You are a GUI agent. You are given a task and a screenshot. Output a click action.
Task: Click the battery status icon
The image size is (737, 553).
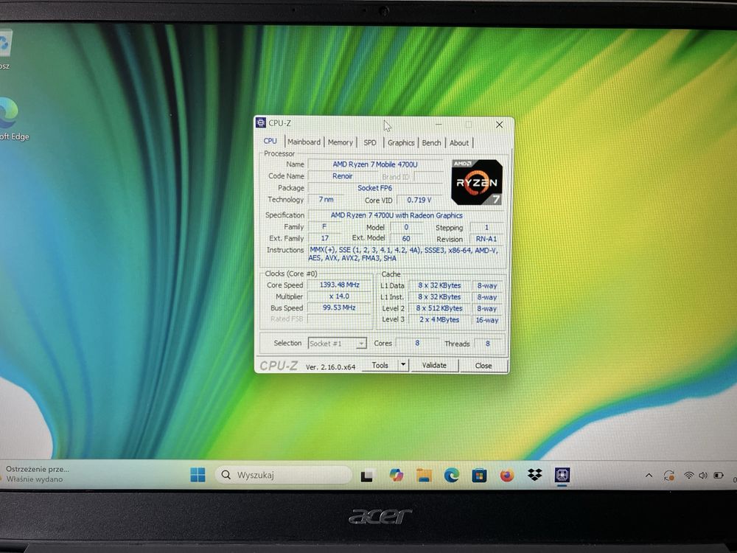click(x=719, y=476)
